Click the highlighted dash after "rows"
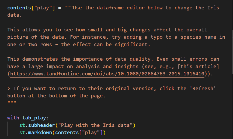This screenshot has width=233, height=139. coord(57,44)
